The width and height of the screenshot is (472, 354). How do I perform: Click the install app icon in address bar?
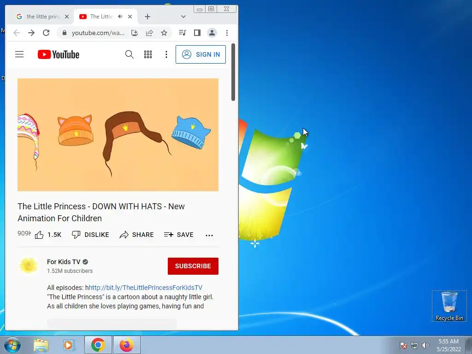(x=135, y=33)
